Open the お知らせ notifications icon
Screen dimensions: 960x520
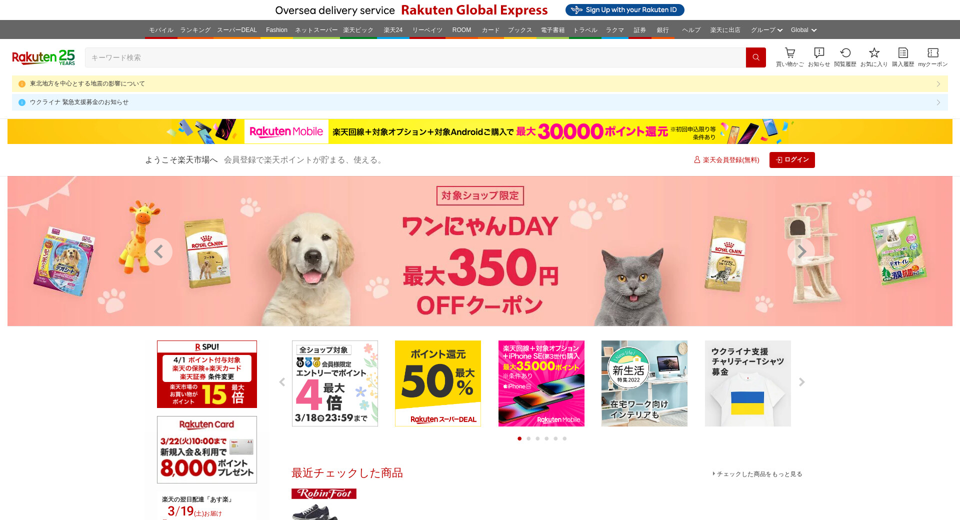tap(819, 57)
